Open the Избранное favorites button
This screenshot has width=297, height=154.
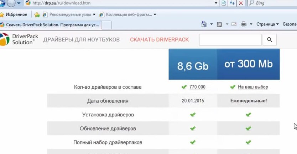pos(14,15)
